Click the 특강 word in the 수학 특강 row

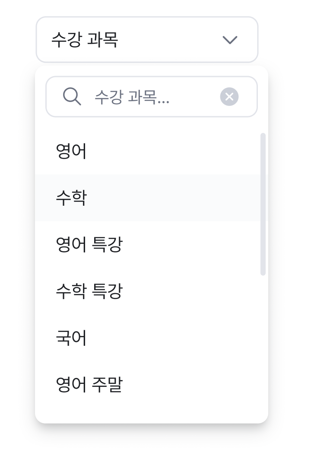(x=108, y=291)
